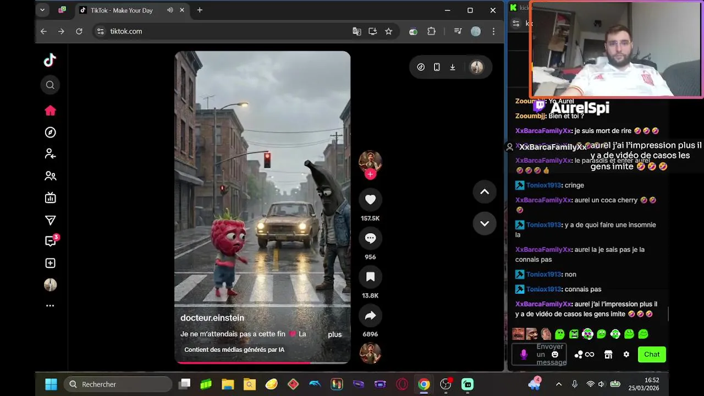Viewport: 704px width, 396px height.
Task: Translate this page icon
Action: 357,31
